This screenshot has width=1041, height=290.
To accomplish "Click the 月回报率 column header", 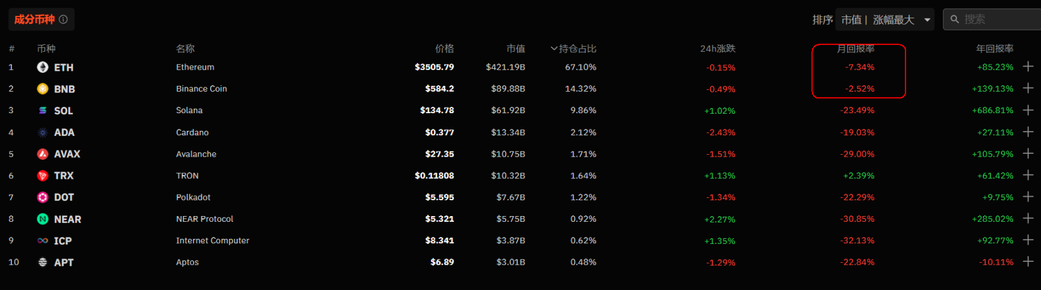I will 856,49.
